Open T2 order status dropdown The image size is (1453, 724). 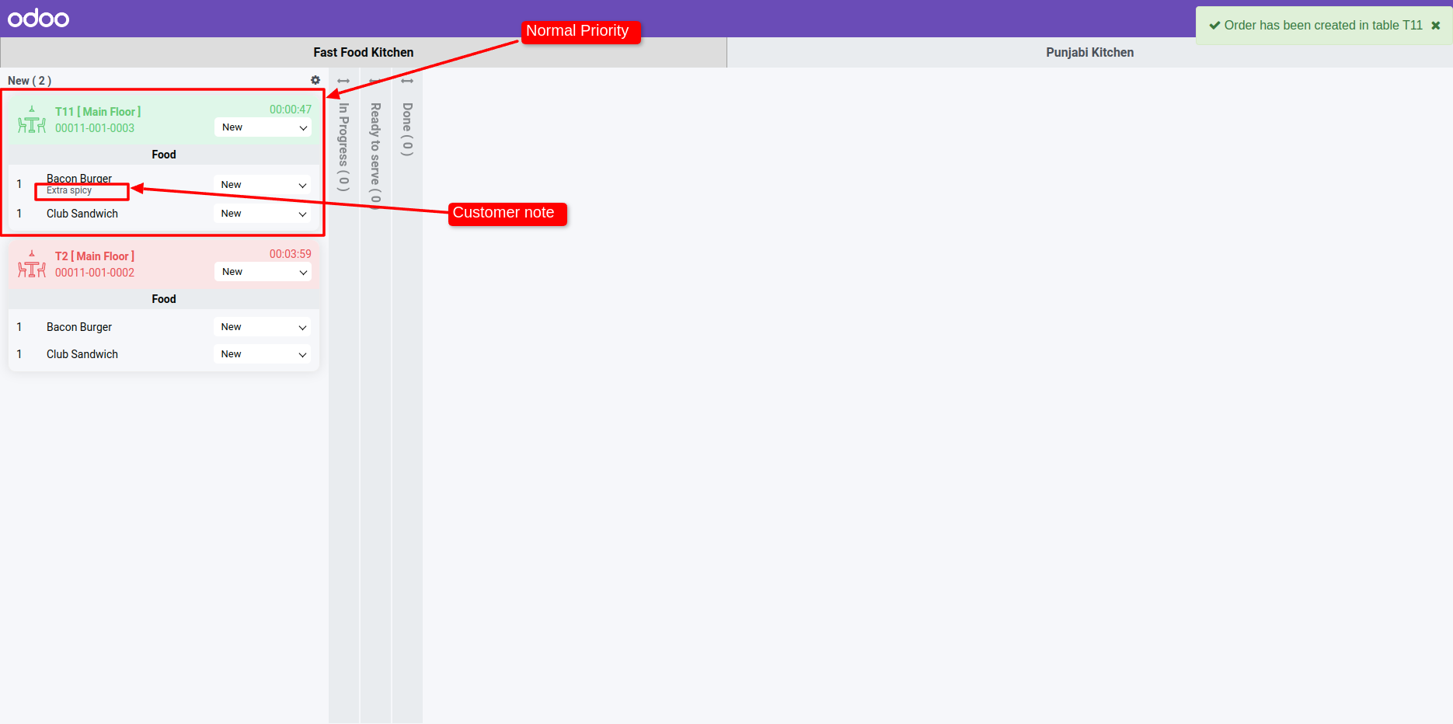263,272
